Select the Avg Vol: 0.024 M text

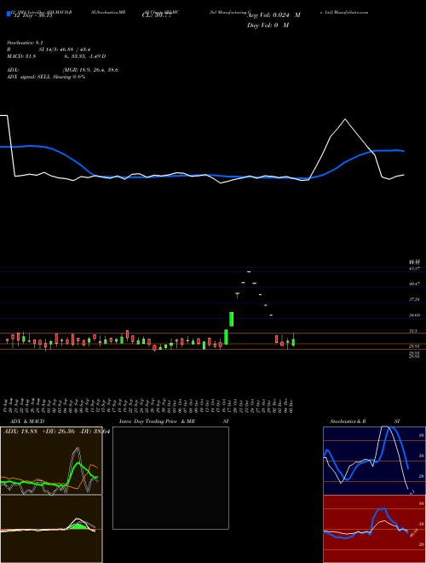click(273, 15)
